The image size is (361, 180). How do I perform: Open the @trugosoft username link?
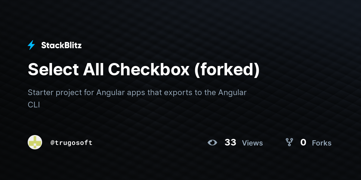(x=72, y=143)
